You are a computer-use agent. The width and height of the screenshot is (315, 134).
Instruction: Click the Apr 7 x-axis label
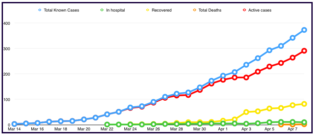tap(293, 130)
